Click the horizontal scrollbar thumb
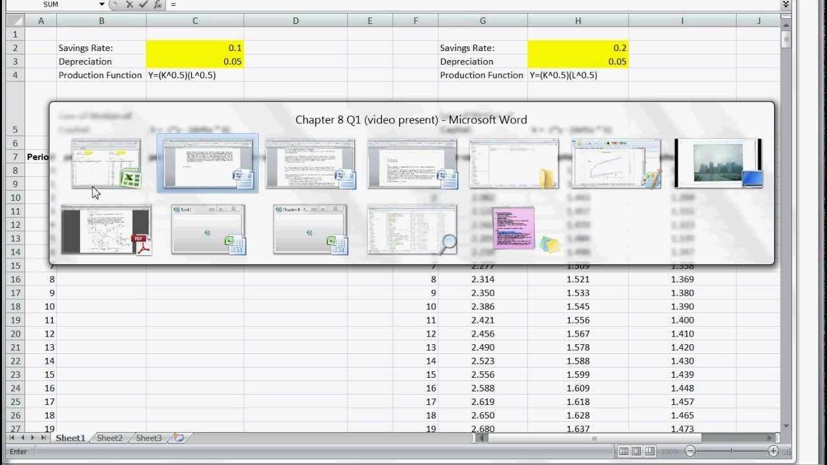The image size is (827, 465). [x=594, y=438]
